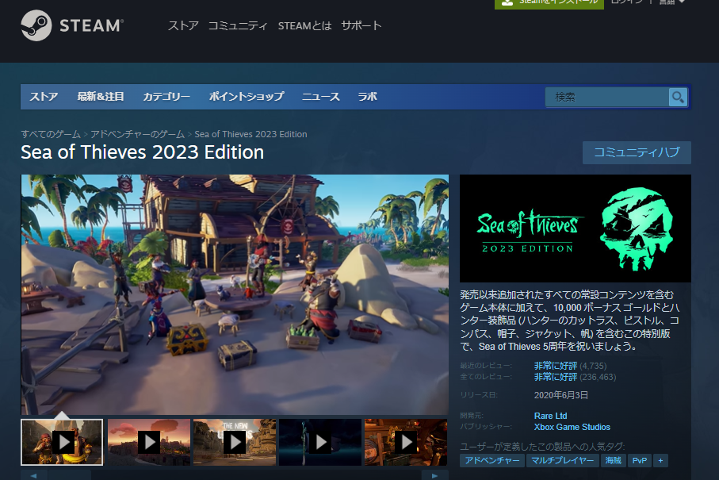
Task: Click the コミュニティハブ button
Action: (x=637, y=152)
